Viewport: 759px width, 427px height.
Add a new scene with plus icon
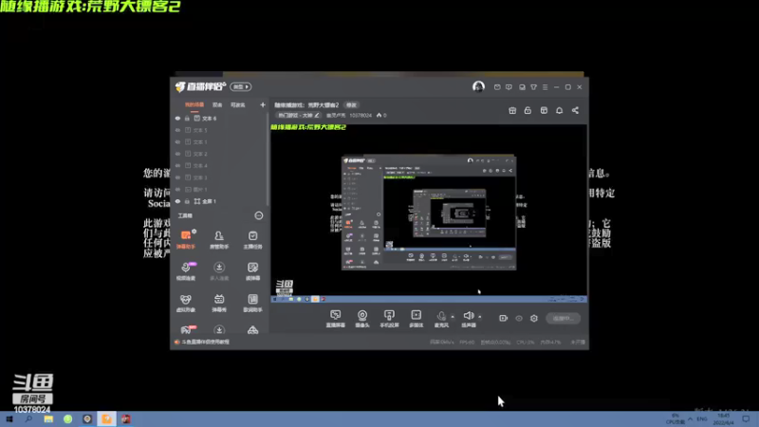(263, 104)
